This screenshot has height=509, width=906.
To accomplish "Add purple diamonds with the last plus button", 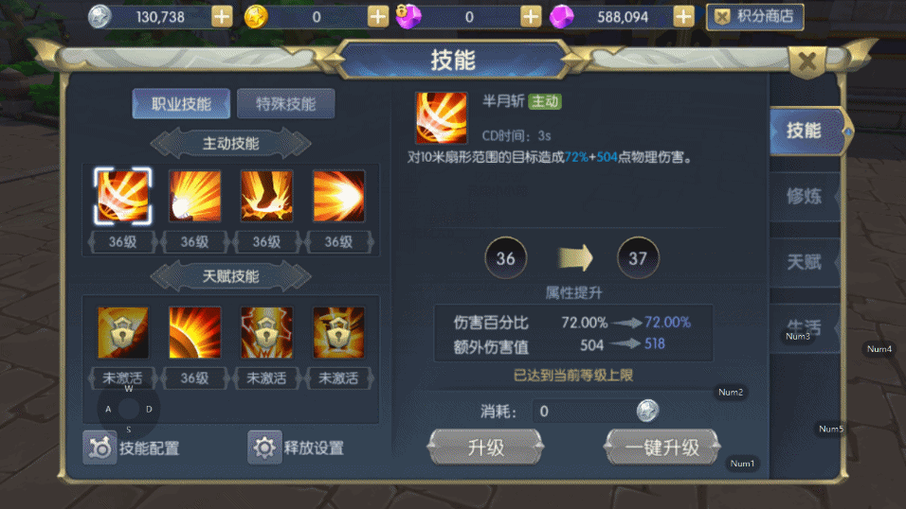I will tap(683, 17).
